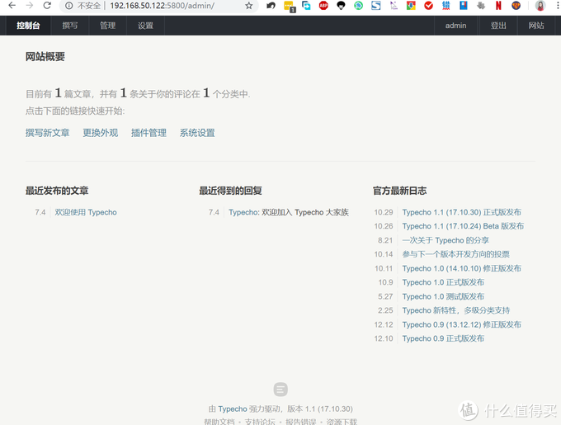Open the Chrome three-dot menu
Viewport: 561px width, 425px height.
coord(557,6)
